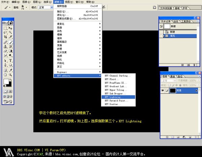Open Layers panel flyout menu arrow
This screenshot has height=157, width=202.
coord(199,76)
